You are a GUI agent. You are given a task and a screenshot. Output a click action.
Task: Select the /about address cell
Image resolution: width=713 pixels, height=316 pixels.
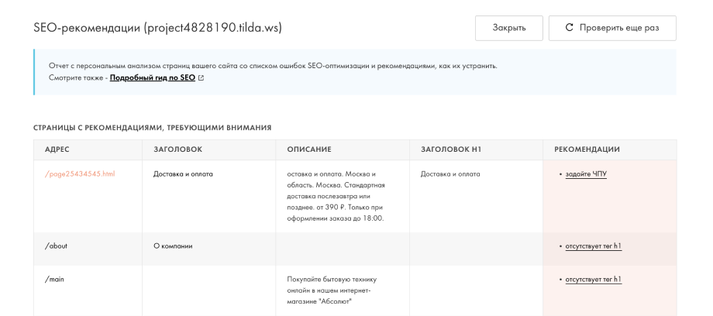pyautogui.click(x=57, y=246)
